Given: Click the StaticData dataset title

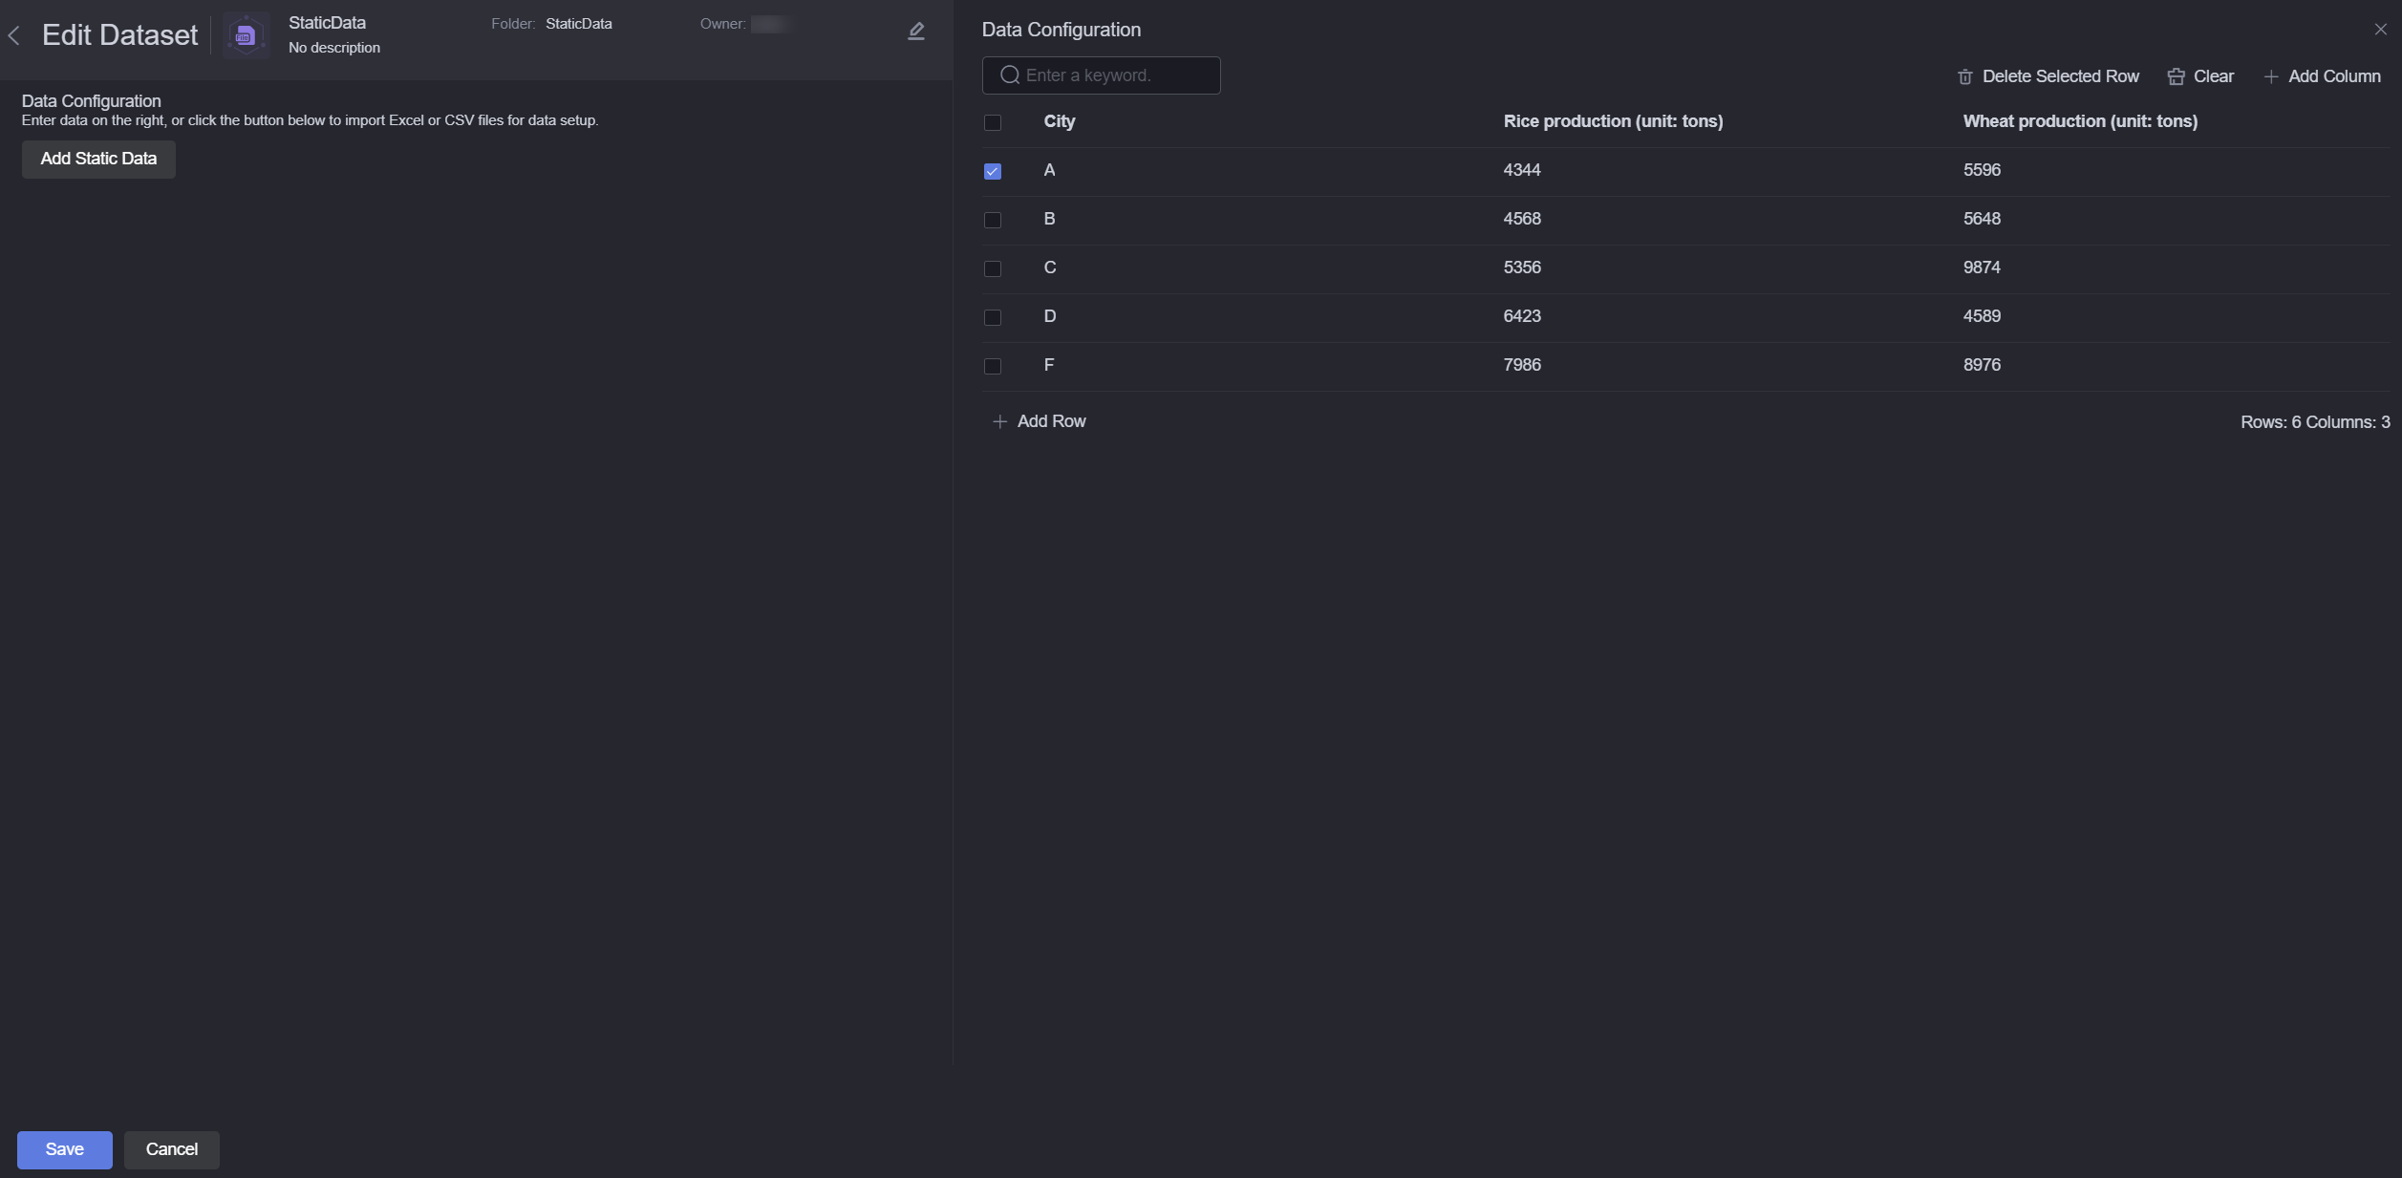Looking at the screenshot, I should [x=327, y=23].
